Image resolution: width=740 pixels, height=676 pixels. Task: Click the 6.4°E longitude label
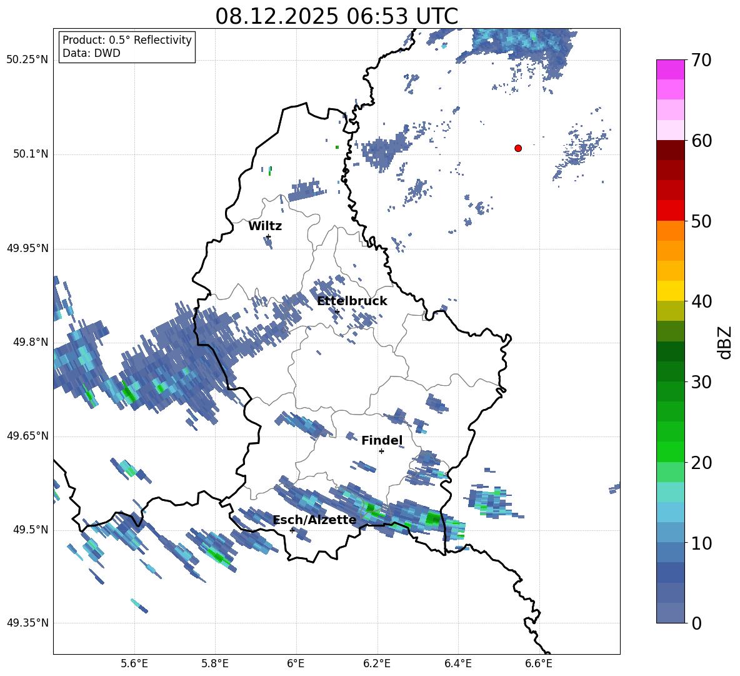click(x=457, y=664)
